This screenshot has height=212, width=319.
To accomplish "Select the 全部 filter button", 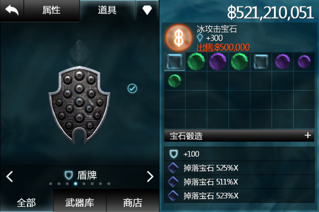I will click(26, 202).
